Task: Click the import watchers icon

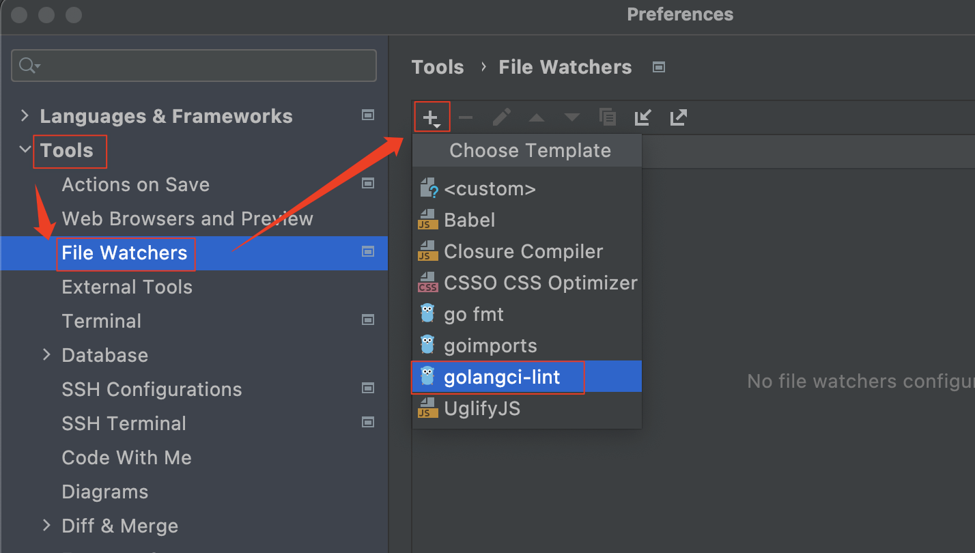Action: [642, 117]
